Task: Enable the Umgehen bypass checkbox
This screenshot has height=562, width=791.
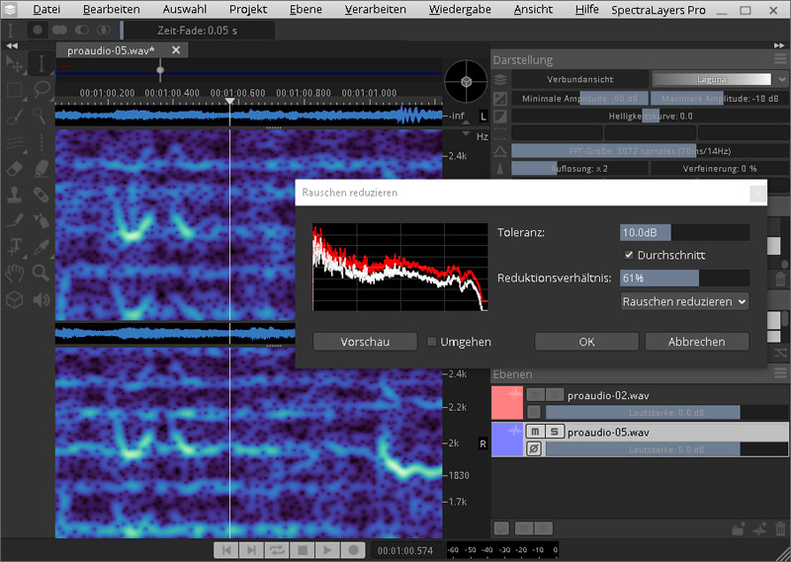Action: click(432, 342)
